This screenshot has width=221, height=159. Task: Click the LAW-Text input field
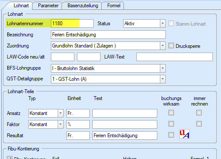pyautogui.click(x=174, y=57)
